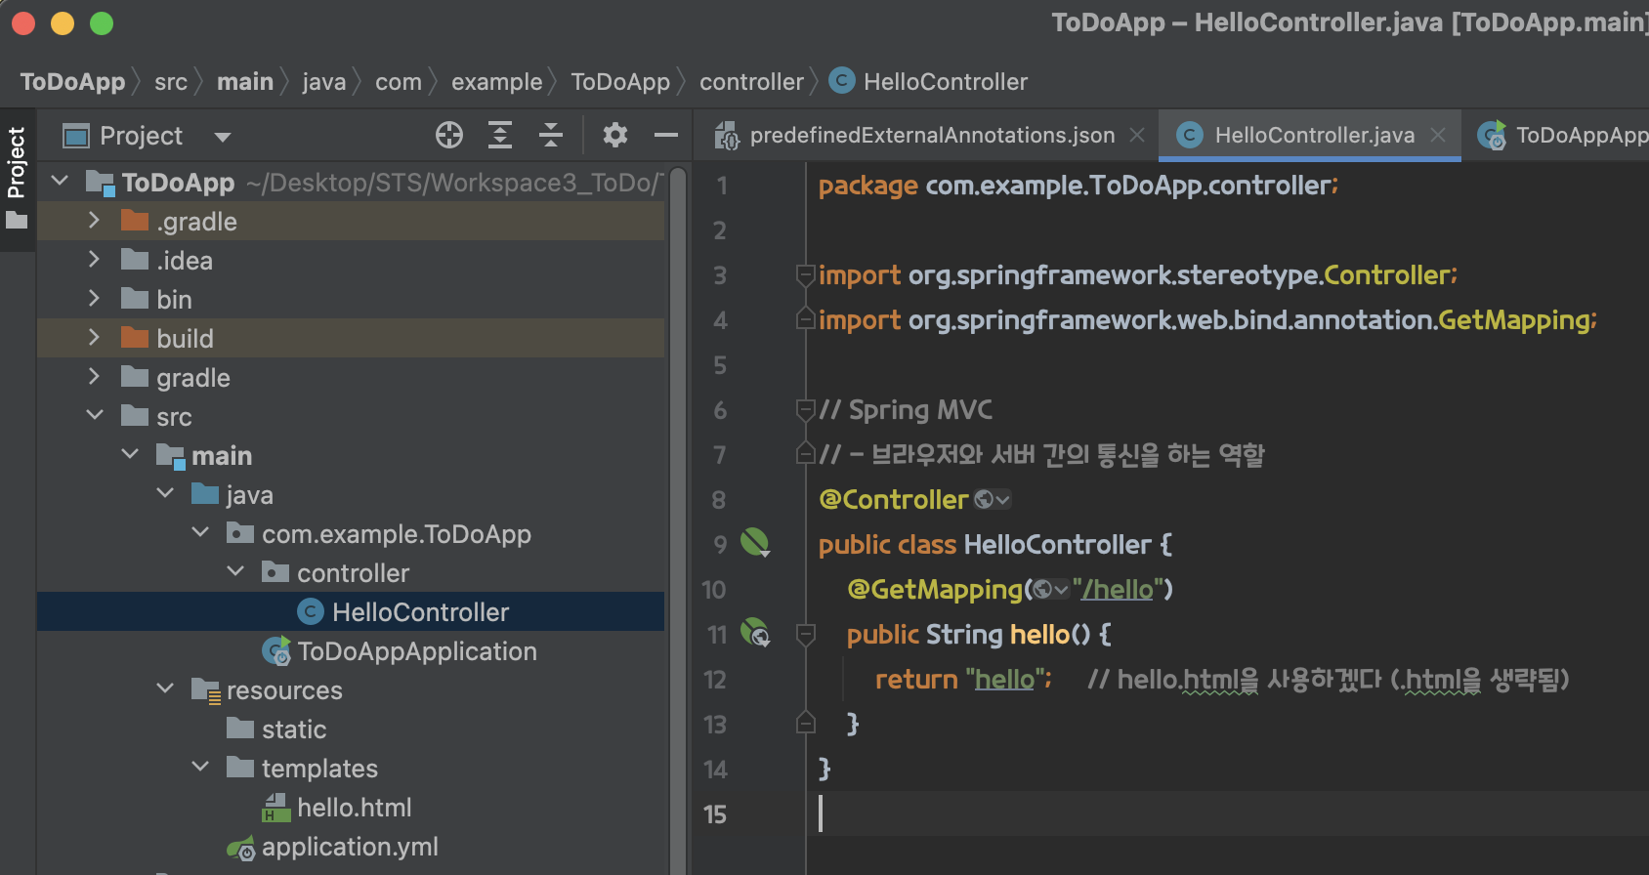Collapse the main folder
The image size is (1649, 875).
[130, 454]
